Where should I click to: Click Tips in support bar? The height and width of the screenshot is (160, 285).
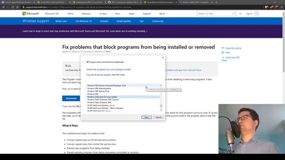[x=142, y=21]
